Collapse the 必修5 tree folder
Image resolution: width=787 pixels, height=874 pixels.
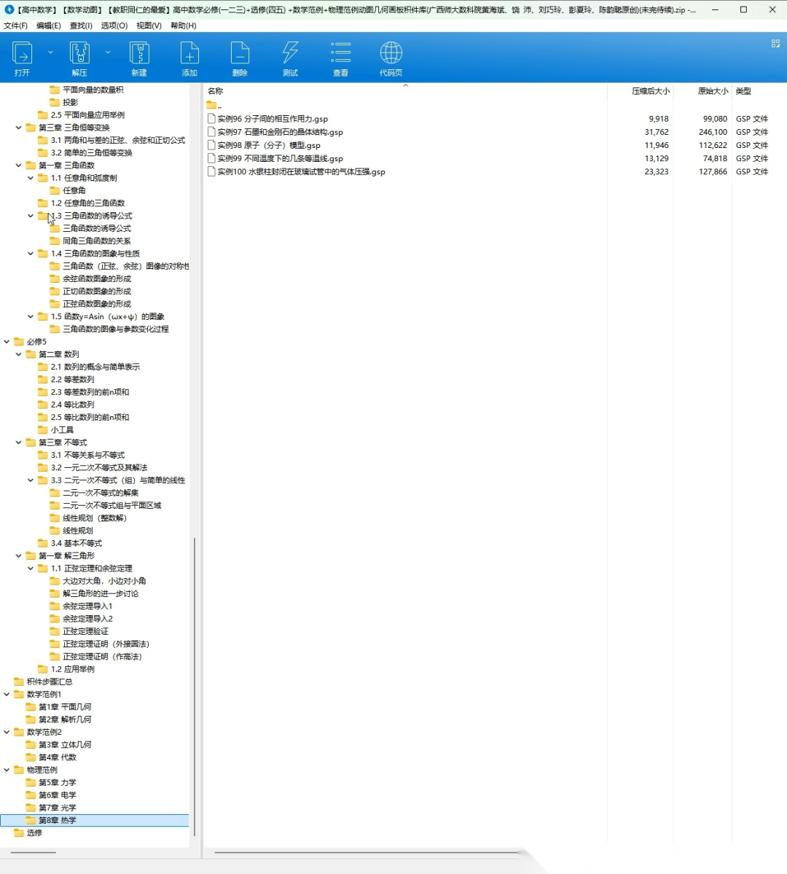pyautogui.click(x=7, y=342)
